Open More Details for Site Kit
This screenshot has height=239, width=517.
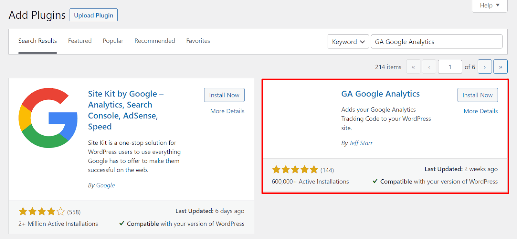pos(227,111)
